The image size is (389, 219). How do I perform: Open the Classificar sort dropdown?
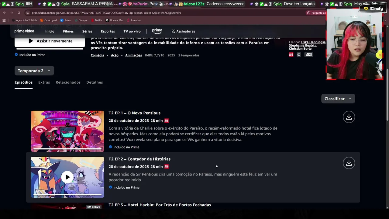pyautogui.click(x=338, y=99)
